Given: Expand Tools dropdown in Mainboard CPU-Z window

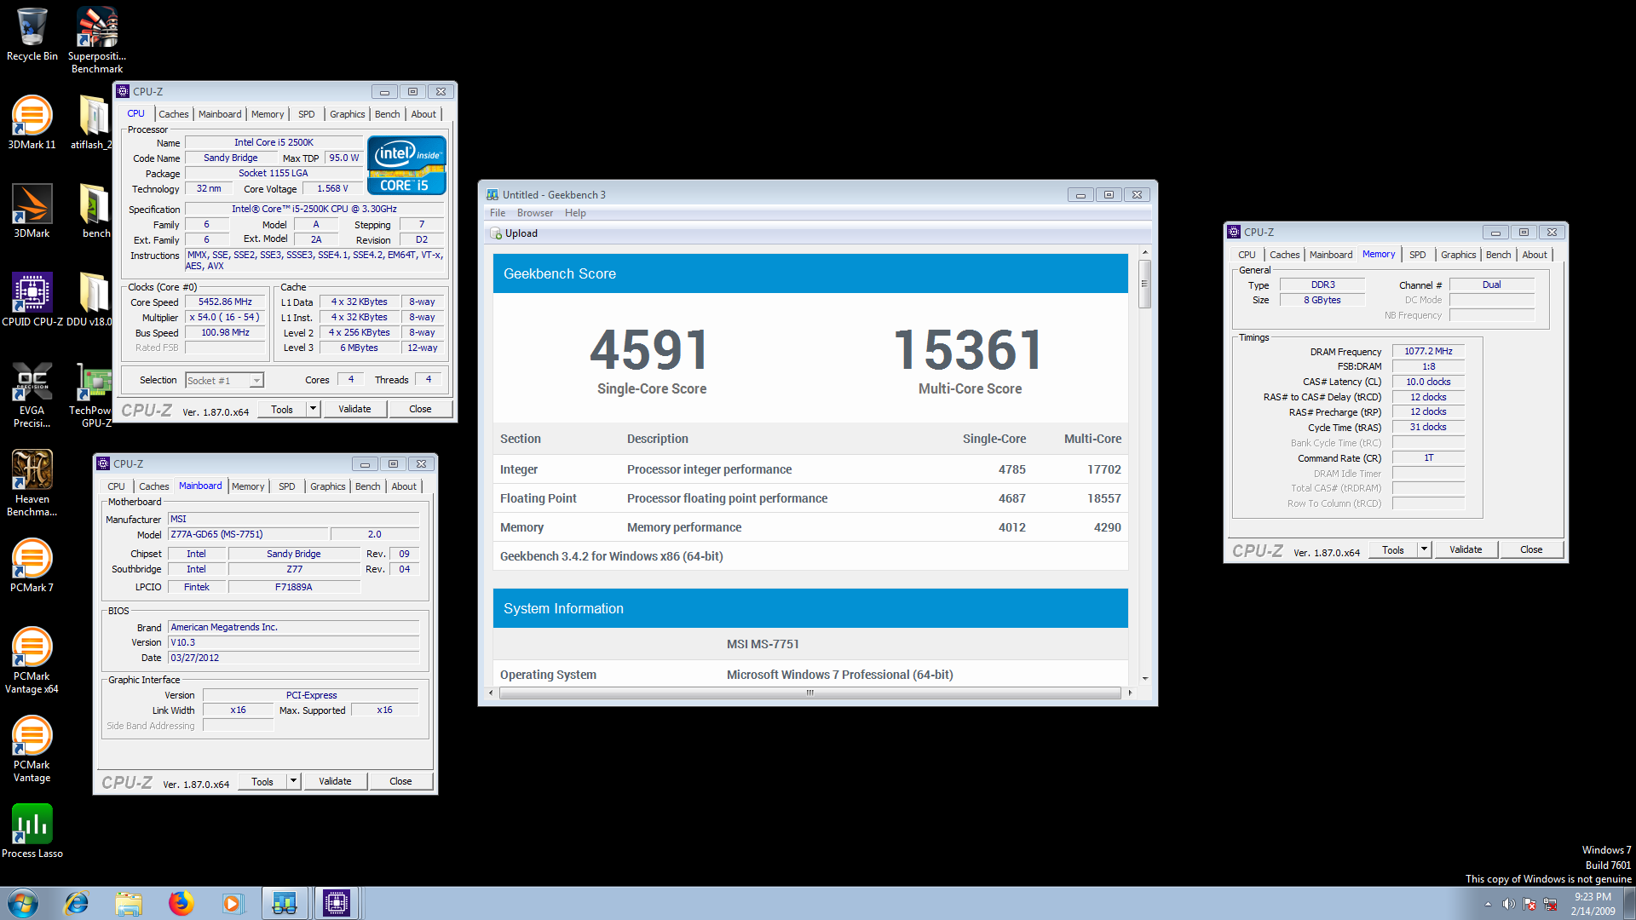Looking at the screenshot, I should (x=293, y=781).
